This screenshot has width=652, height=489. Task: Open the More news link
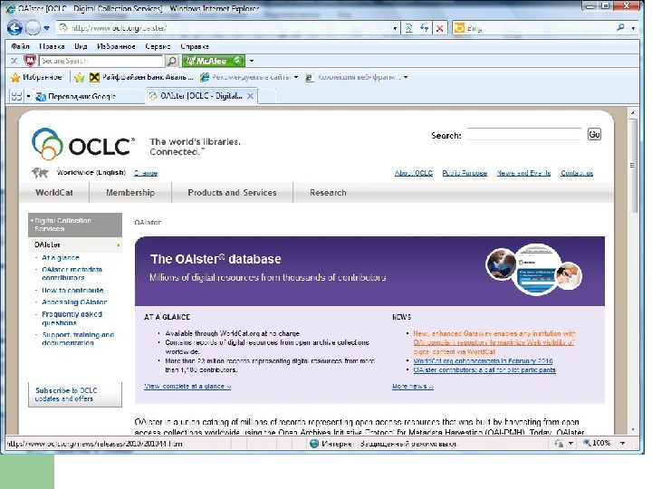point(413,387)
